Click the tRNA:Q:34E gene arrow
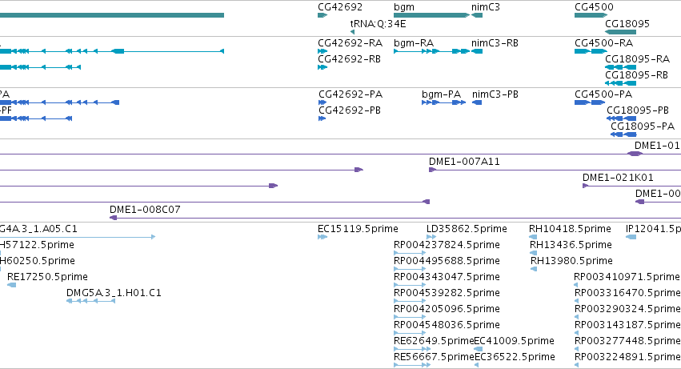Image resolution: width=681 pixels, height=369 pixels. 352,32
